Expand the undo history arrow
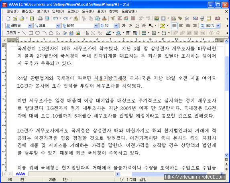 coord(61,18)
